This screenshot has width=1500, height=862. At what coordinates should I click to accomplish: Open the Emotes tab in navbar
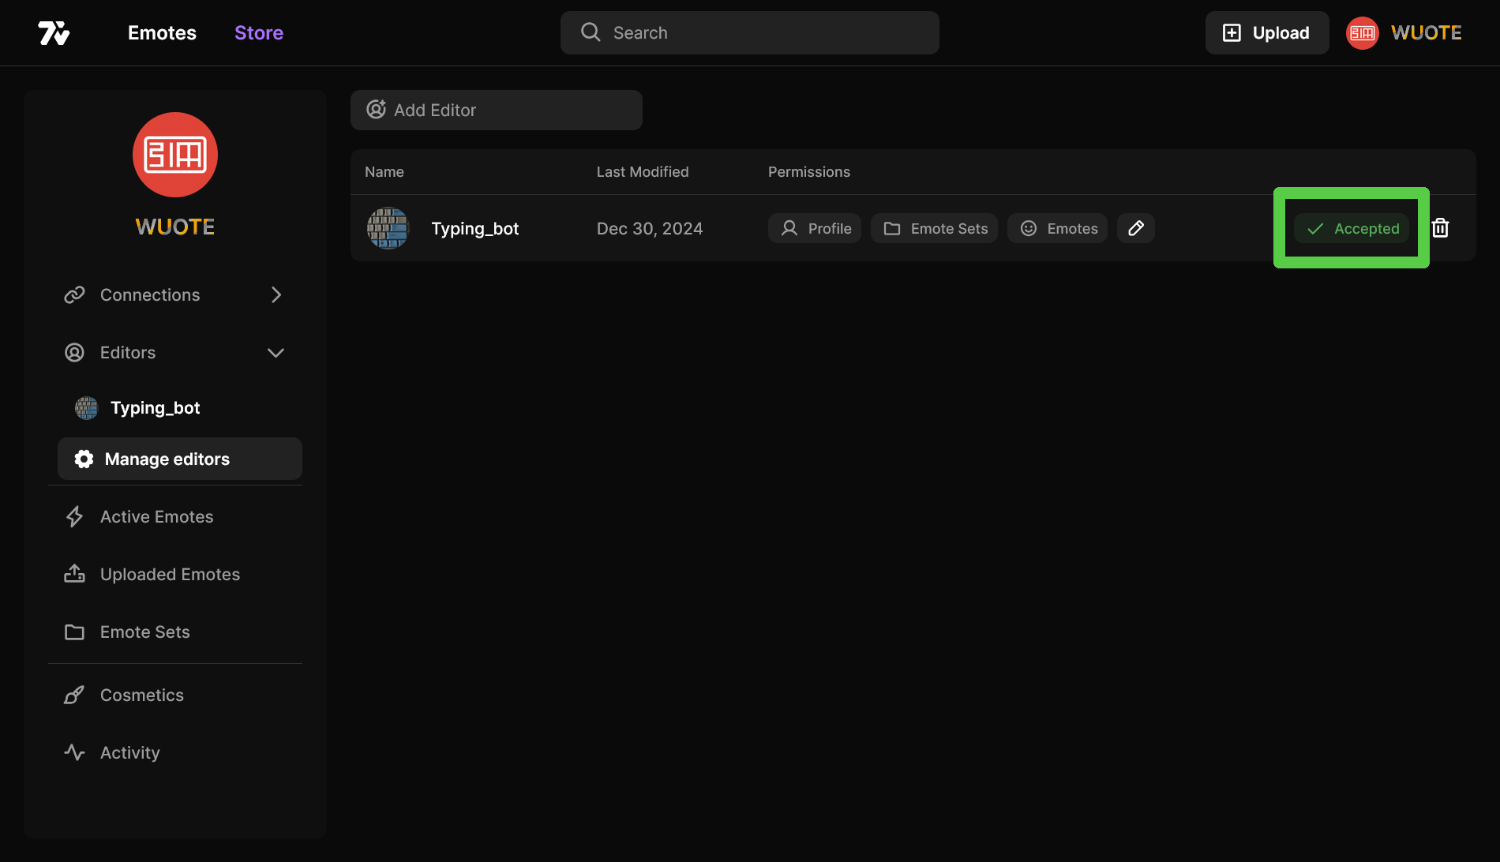pos(162,33)
